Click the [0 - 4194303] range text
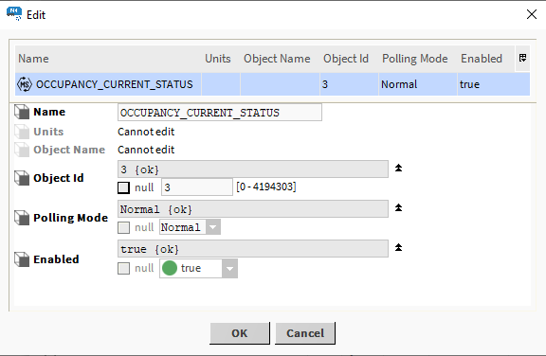Image resolution: width=546 pixels, height=356 pixels. click(266, 187)
